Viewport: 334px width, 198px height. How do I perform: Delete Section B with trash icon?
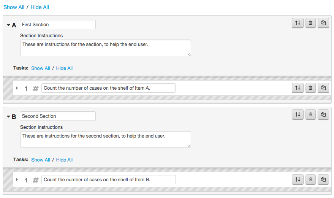click(310, 114)
